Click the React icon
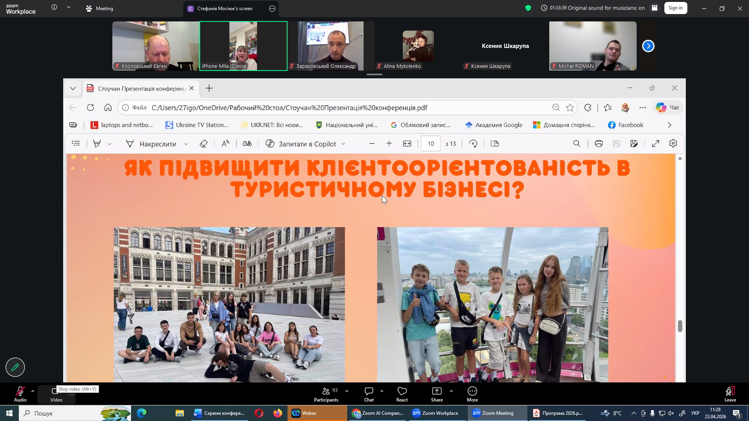 (402, 394)
